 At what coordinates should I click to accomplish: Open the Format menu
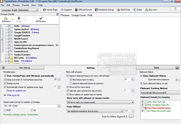pos(25,5)
